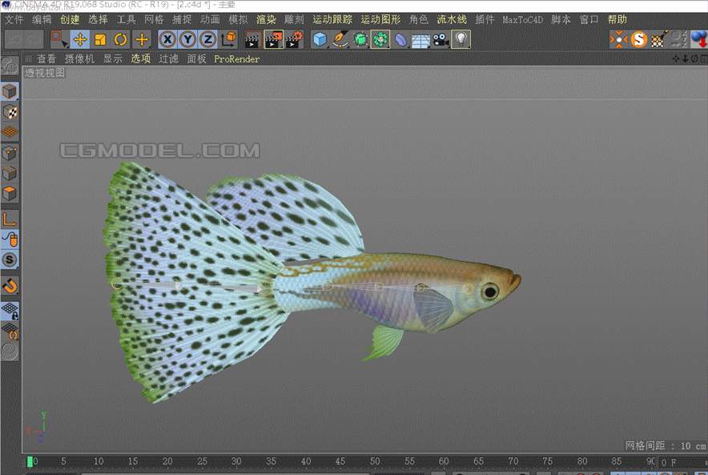
Task: Click frame 50 on the timeline ruler
Action: click(375, 461)
